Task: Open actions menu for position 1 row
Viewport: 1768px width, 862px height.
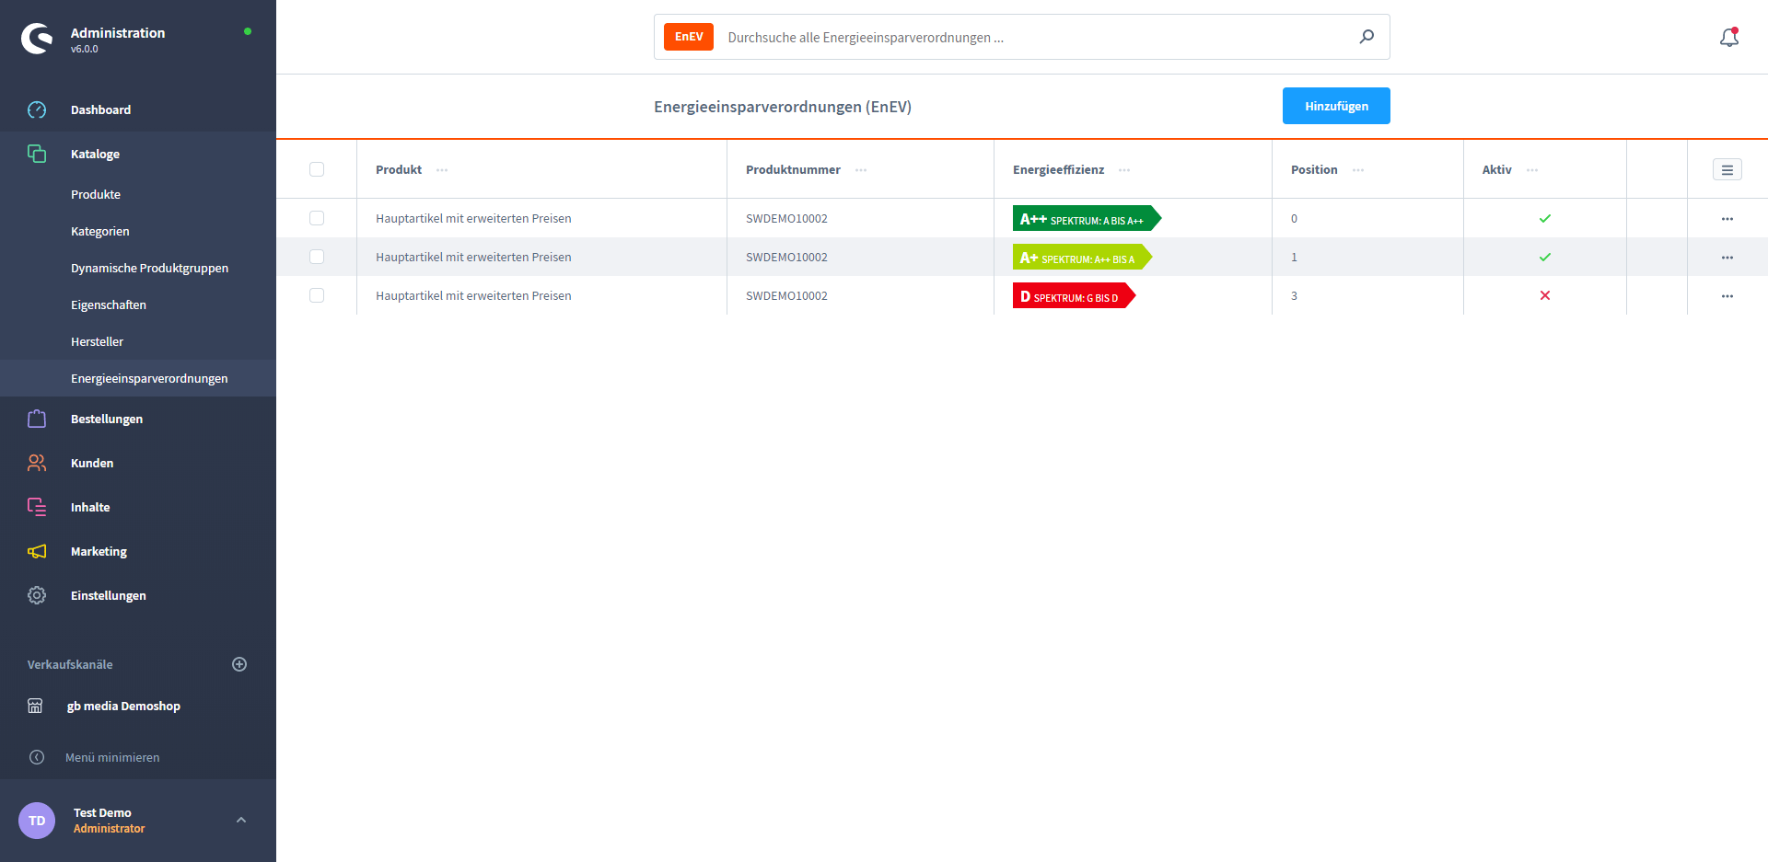Action: tap(1727, 258)
